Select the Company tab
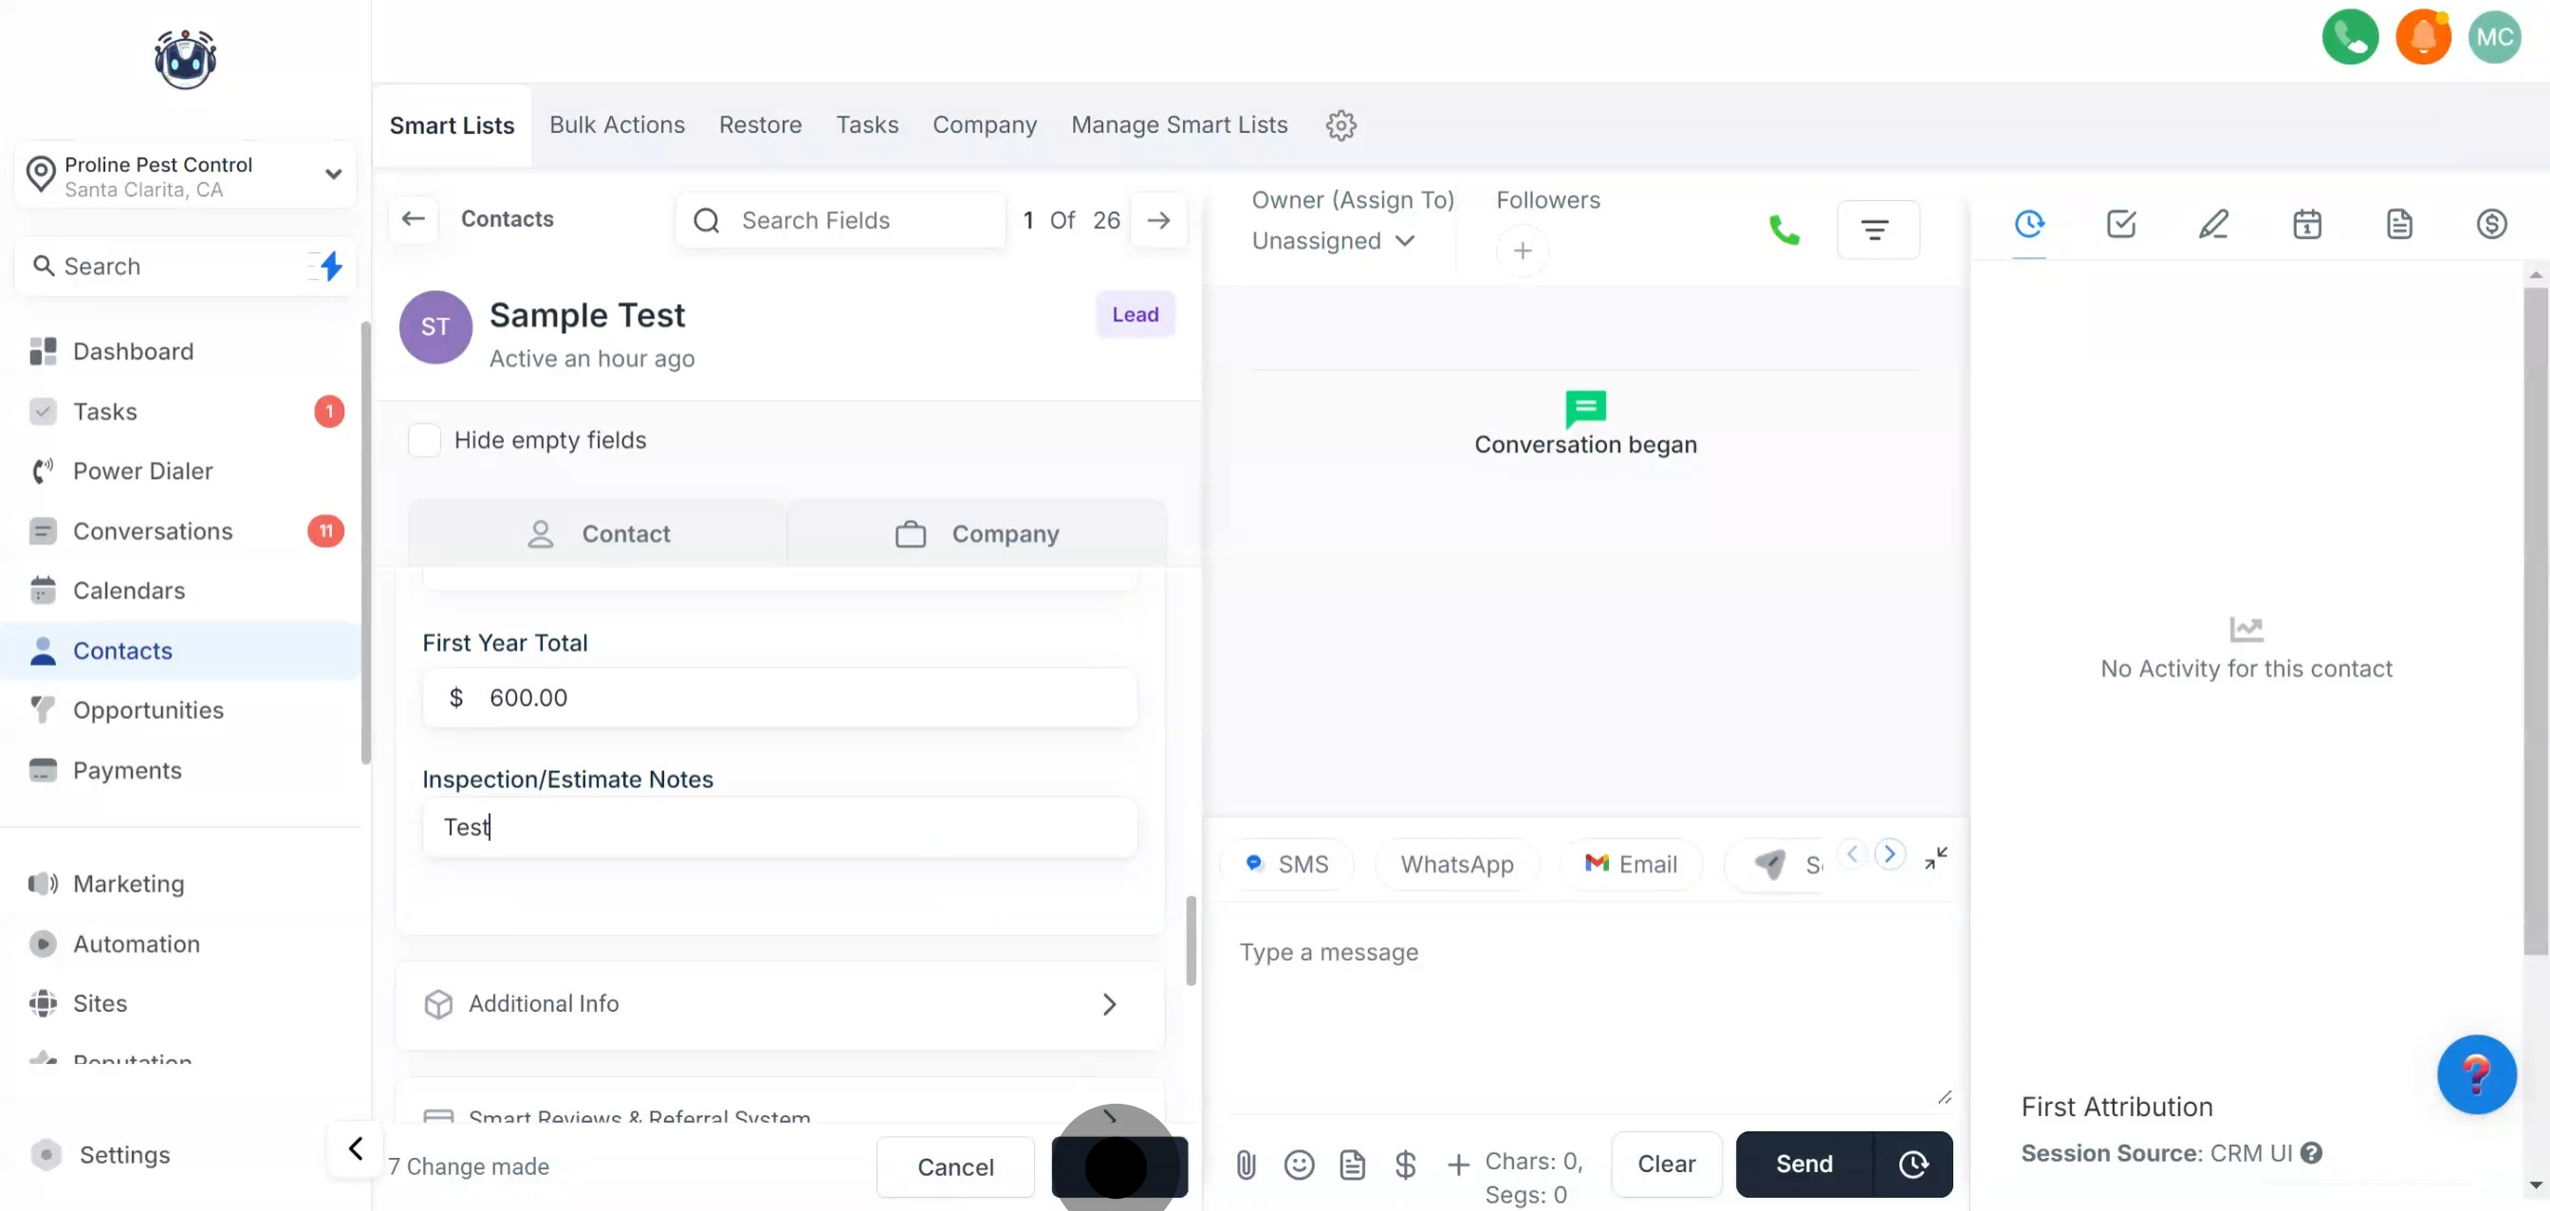Screen dimensions: 2550x1211 coord(976,534)
